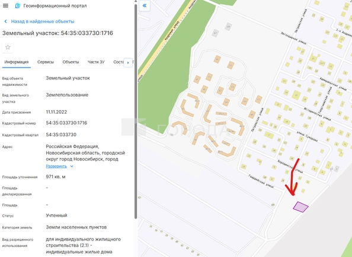Image resolution: width=352 pixels, height=257 pixels.
Task: Expand full address with Развернуть link
Action: [56, 166]
